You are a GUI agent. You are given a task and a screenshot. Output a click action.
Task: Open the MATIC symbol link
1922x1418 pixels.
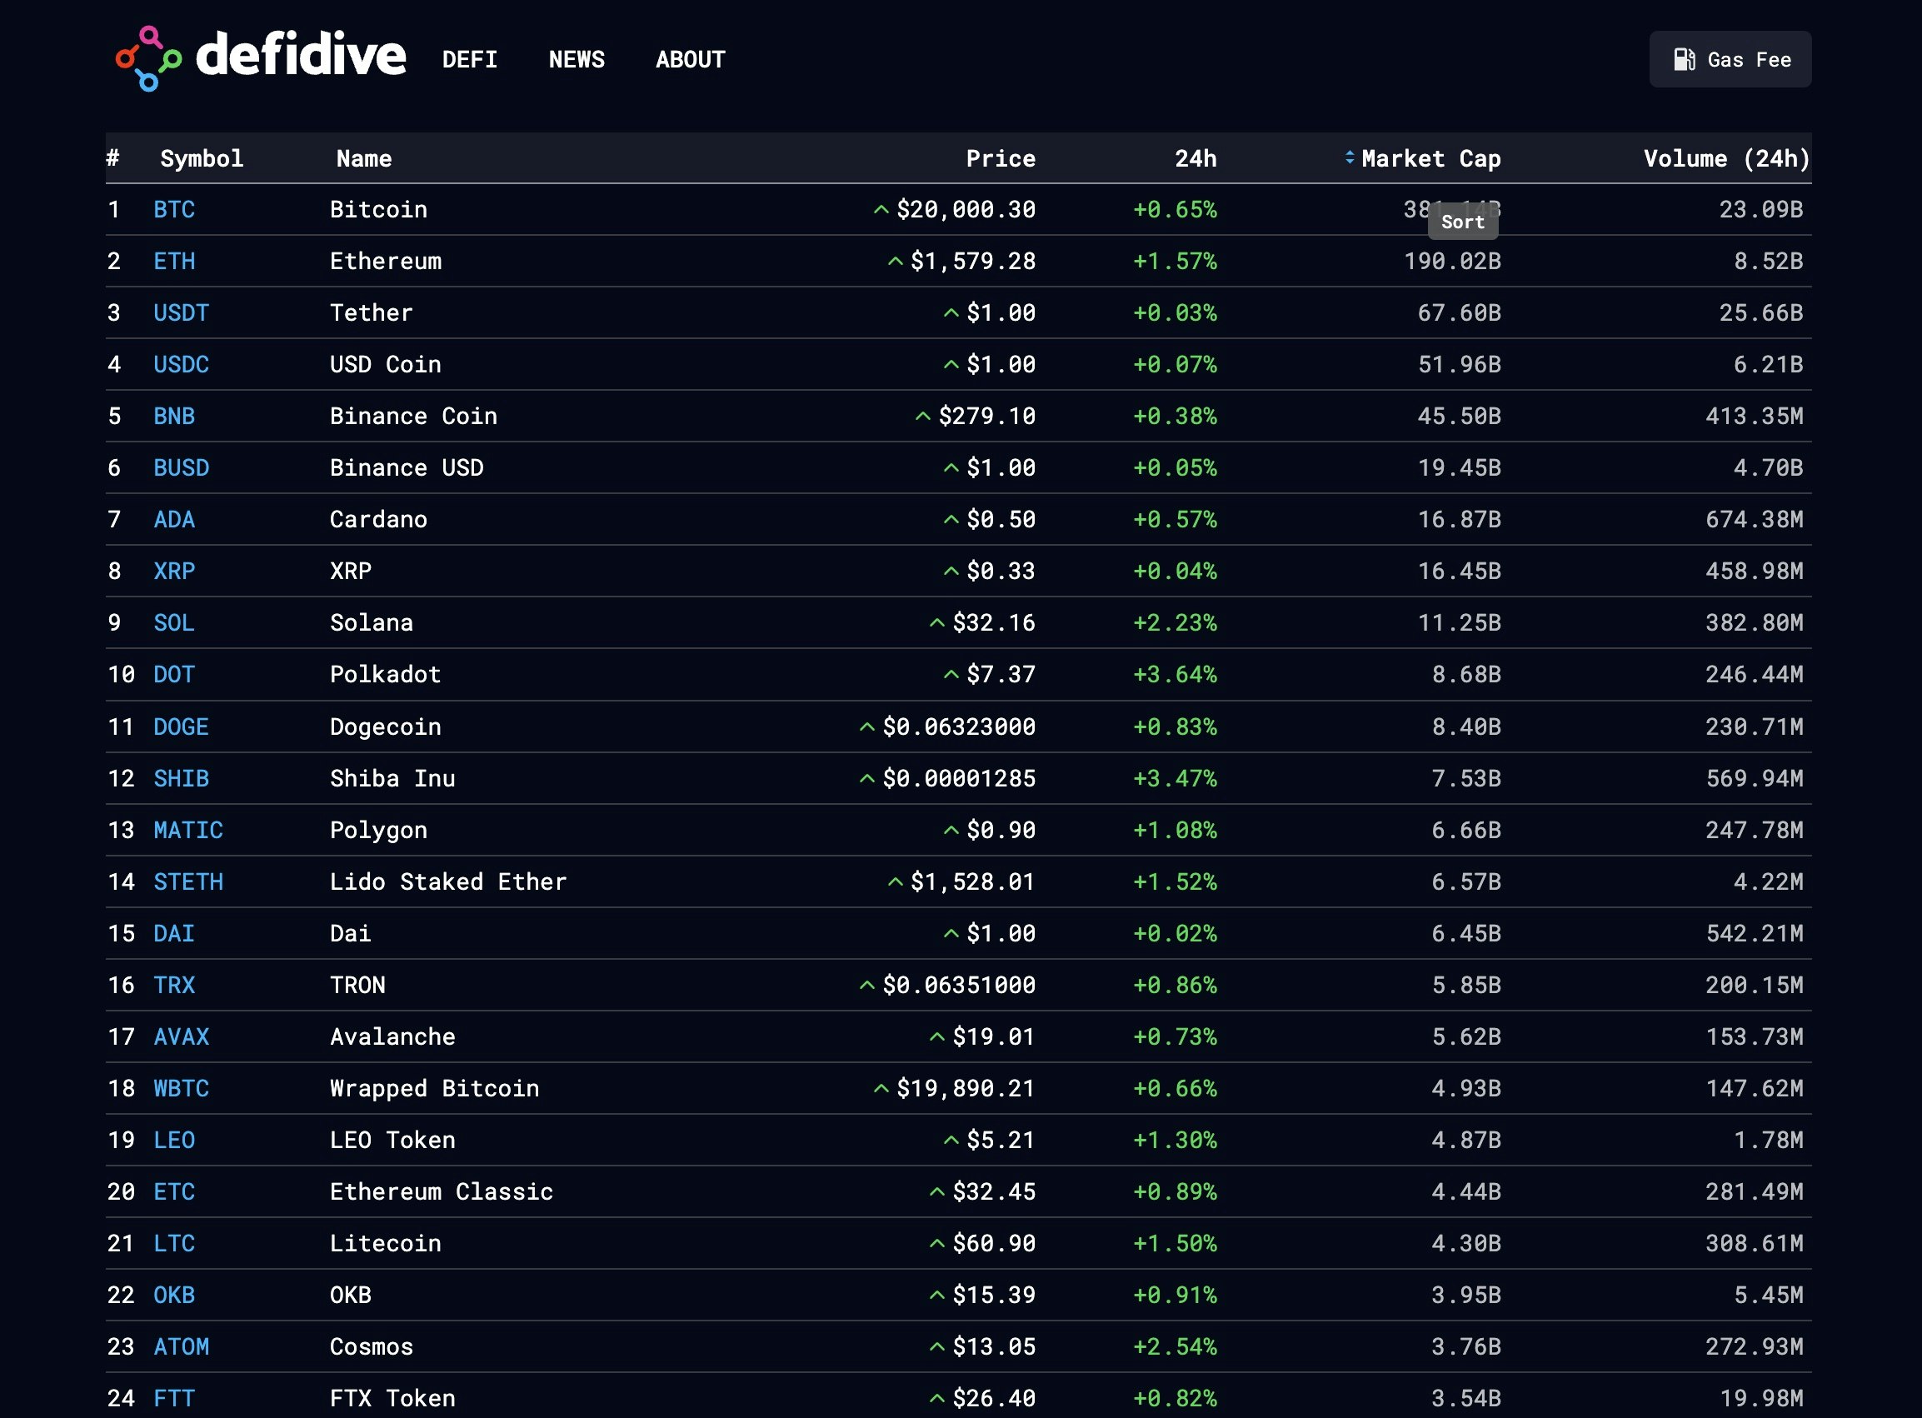click(x=188, y=830)
